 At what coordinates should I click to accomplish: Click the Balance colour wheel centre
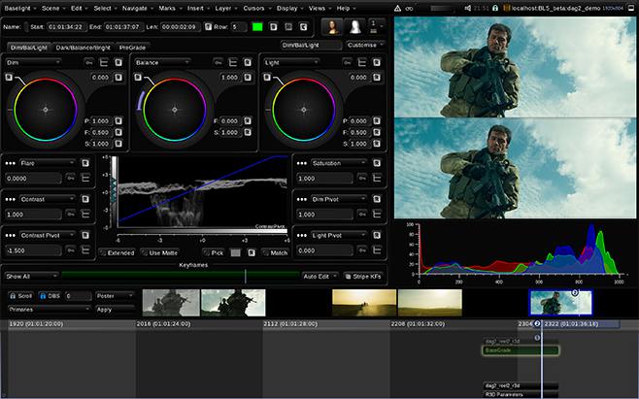175,110
